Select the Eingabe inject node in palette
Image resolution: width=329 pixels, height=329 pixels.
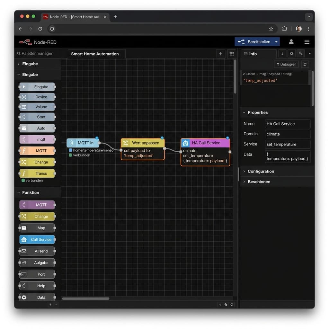[x=37, y=87]
